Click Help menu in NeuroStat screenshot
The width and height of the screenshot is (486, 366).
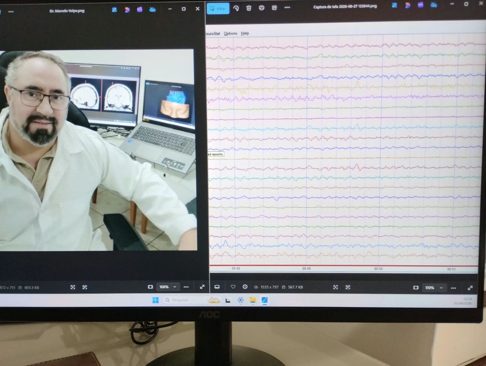click(245, 33)
